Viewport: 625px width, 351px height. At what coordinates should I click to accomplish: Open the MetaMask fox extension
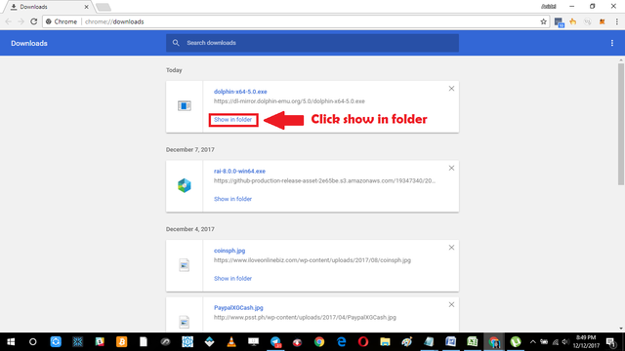click(602, 21)
